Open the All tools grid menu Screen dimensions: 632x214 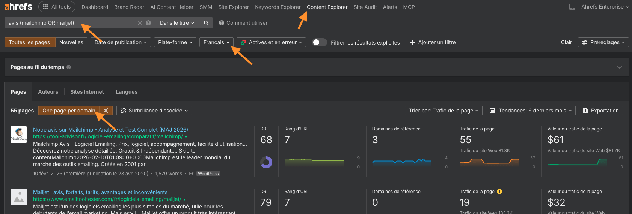point(57,7)
